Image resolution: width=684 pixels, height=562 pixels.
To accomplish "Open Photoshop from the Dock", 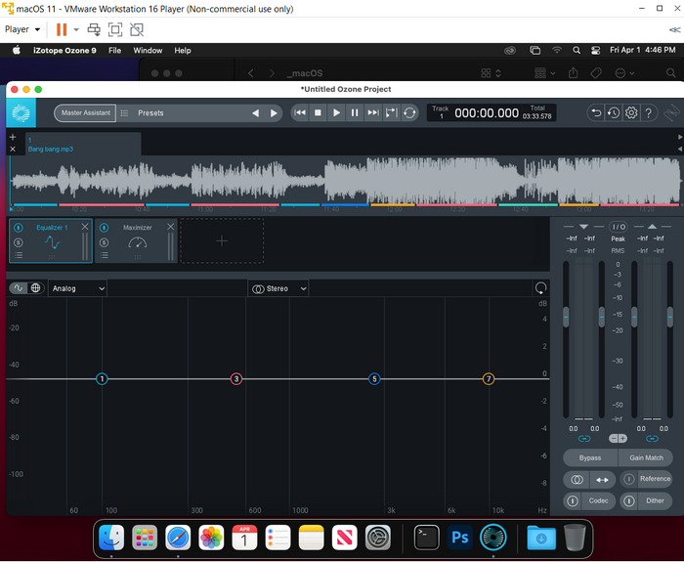I will (x=460, y=538).
